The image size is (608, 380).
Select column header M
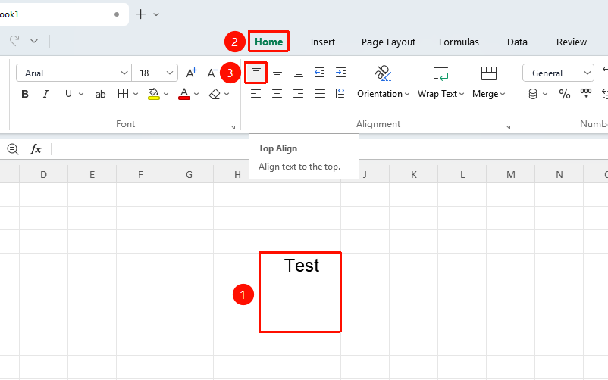[511, 174]
